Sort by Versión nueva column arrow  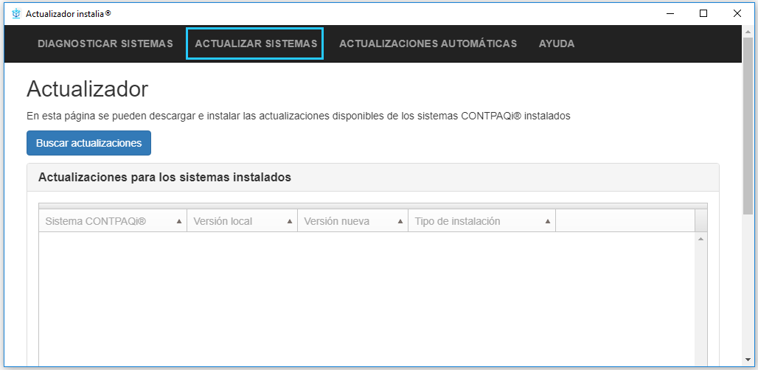(x=400, y=221)
